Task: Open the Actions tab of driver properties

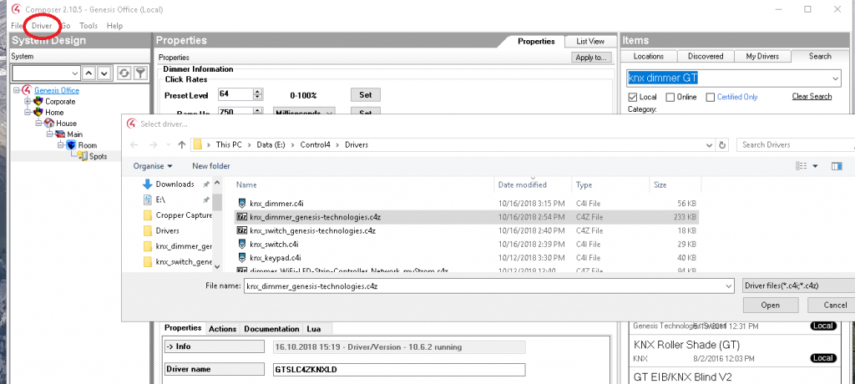Action: (222, 329)
